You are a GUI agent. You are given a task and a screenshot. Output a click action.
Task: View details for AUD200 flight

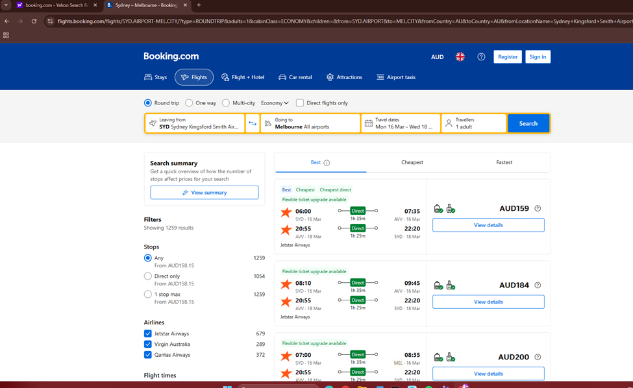(488, 374)
